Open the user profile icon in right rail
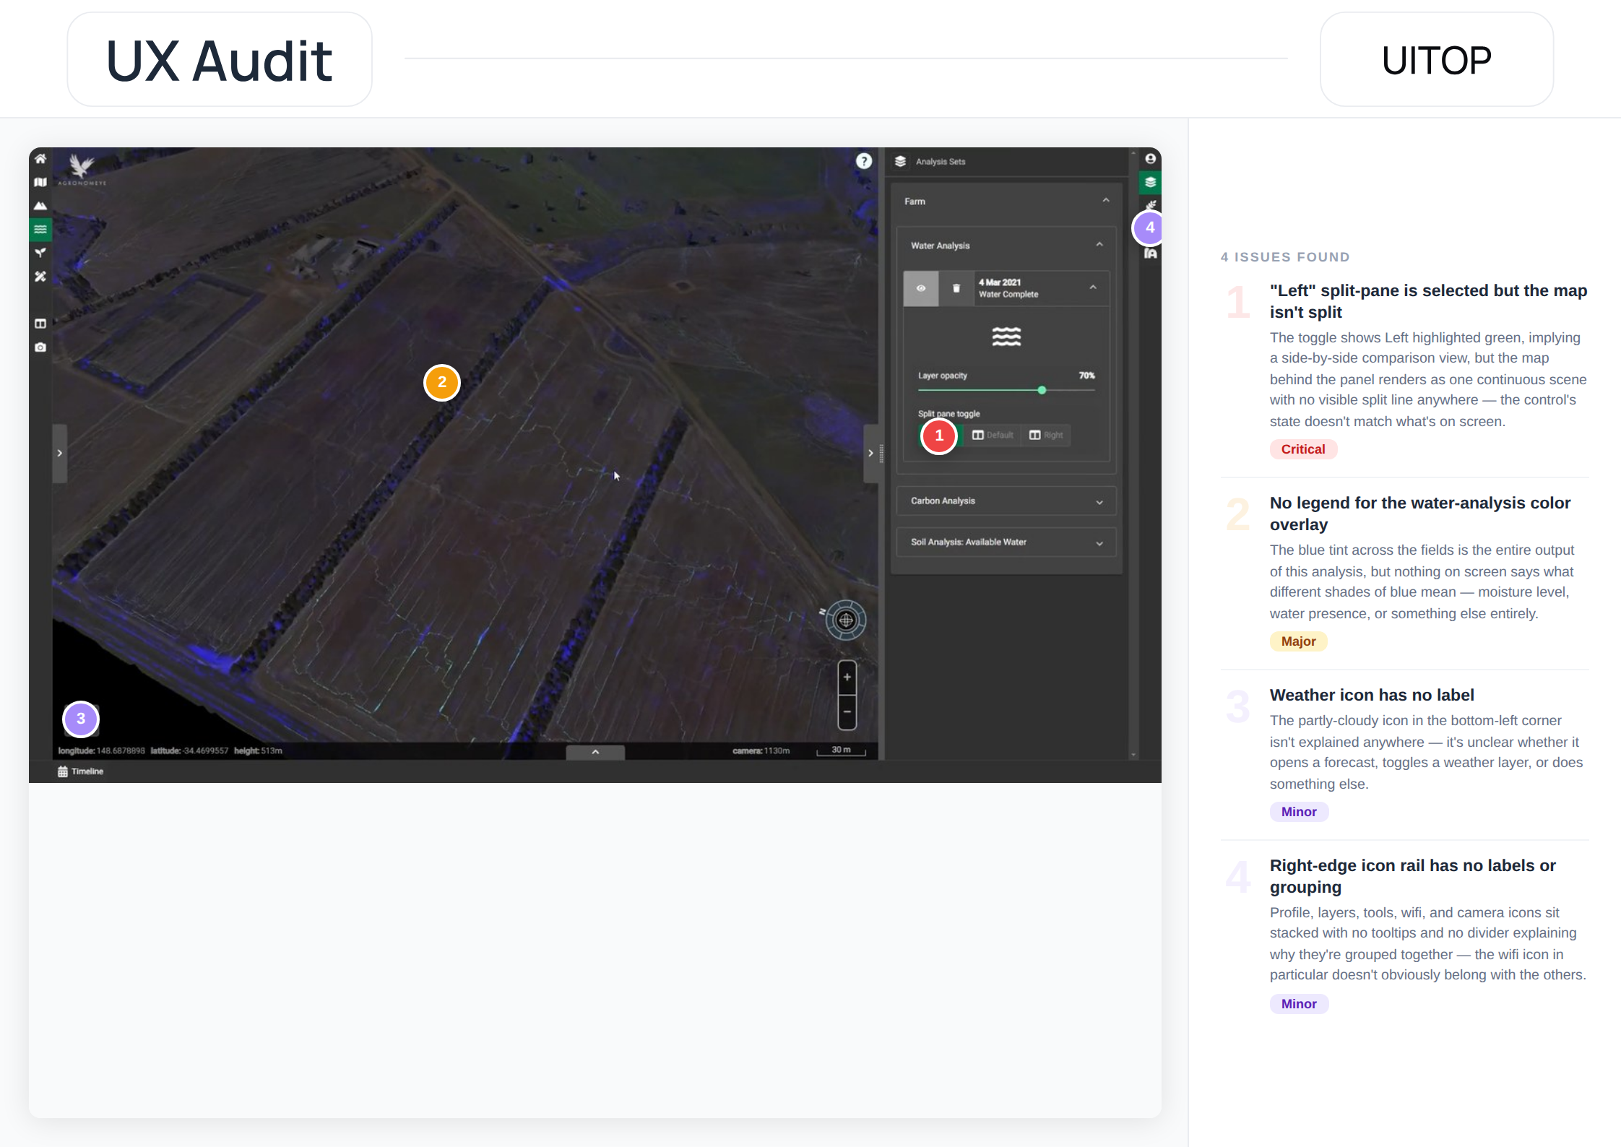Screen dimensions: 1621x1147 (1151, 159)
